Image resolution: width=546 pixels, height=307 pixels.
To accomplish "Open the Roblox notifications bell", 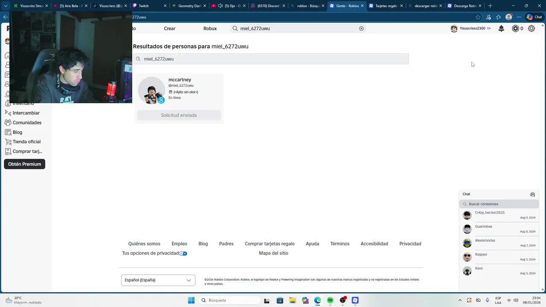I will coord(501,29).
